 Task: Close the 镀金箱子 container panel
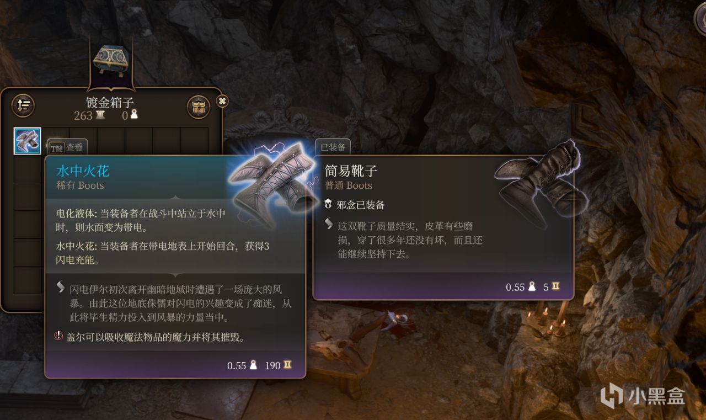tap(222, 101)
